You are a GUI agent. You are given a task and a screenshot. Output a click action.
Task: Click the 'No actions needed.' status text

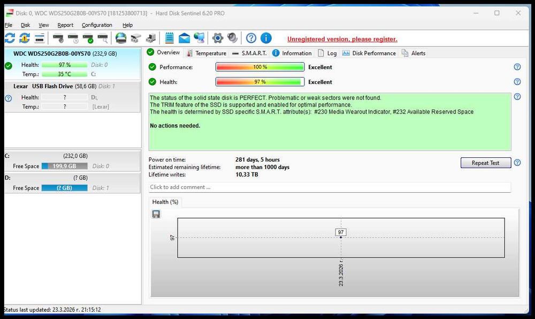(x=175, y=126)
